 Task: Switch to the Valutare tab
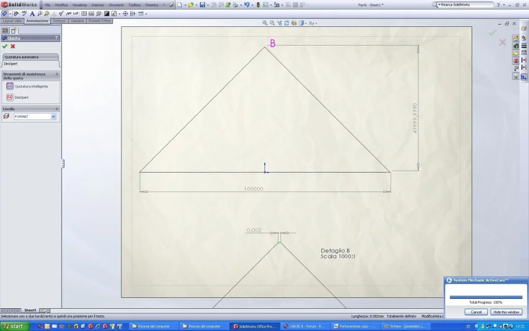(77, 21)
